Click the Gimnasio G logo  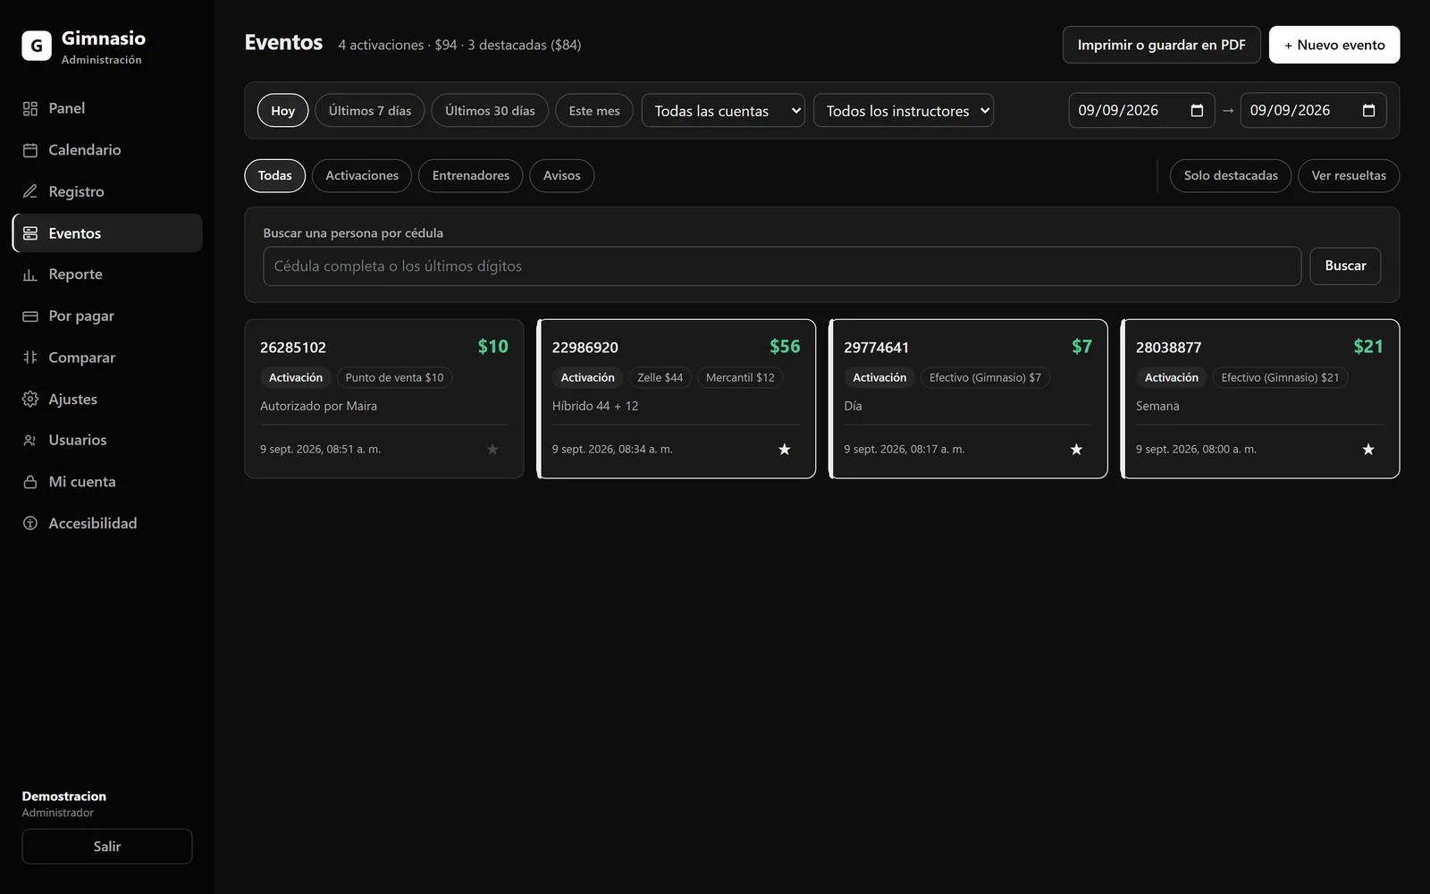[37, 46]
